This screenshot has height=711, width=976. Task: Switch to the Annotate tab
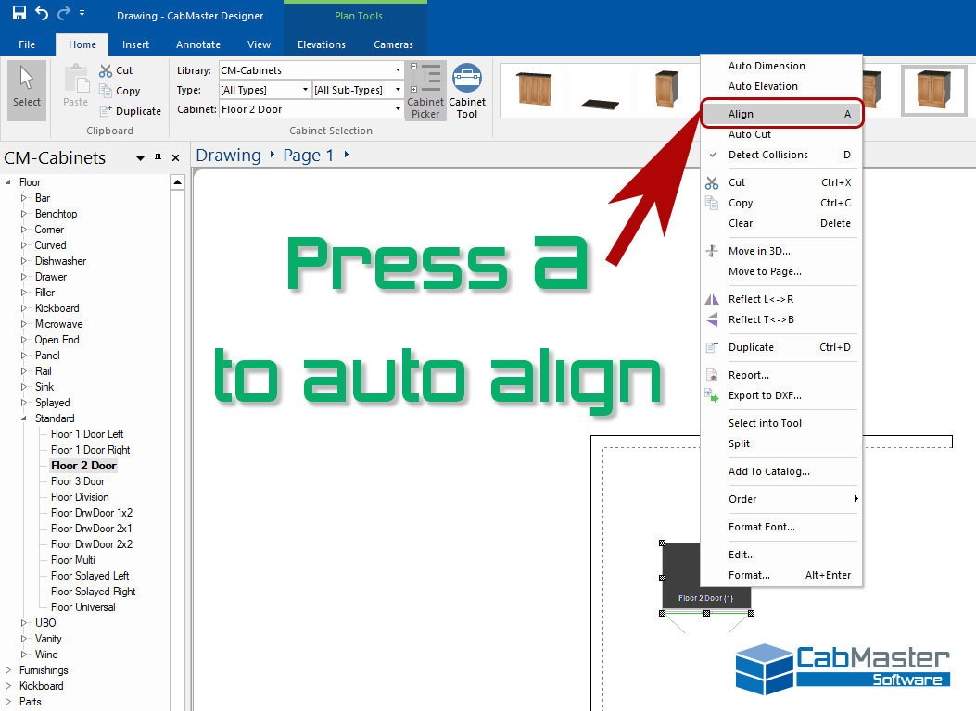(198, 44)
